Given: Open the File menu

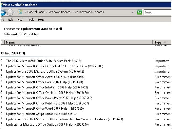Looking at the screenshot, I should pos(2,20).
